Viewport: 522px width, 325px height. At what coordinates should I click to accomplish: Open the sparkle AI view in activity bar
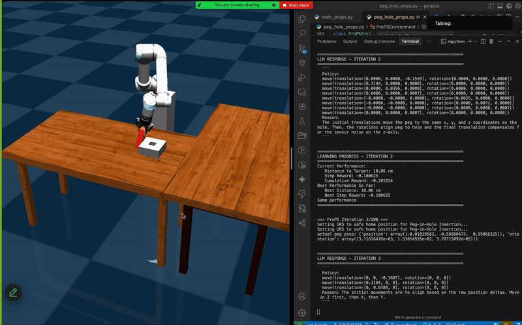coord(302,180)
